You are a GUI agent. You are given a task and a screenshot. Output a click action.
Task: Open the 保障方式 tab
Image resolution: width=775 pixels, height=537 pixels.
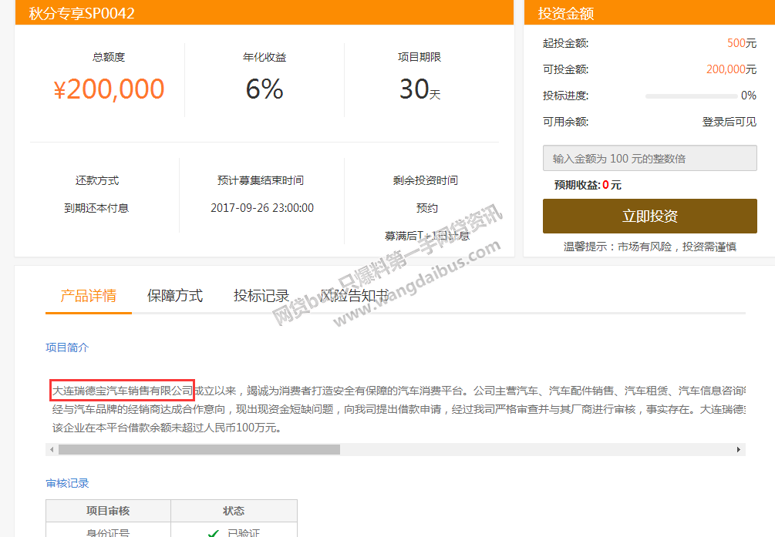click(175, 295)
